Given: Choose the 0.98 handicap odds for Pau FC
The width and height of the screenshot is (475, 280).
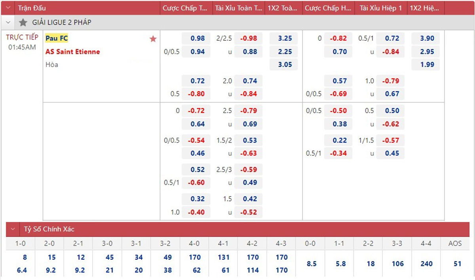Looking at the screenshot, I should tap(198, 38).
